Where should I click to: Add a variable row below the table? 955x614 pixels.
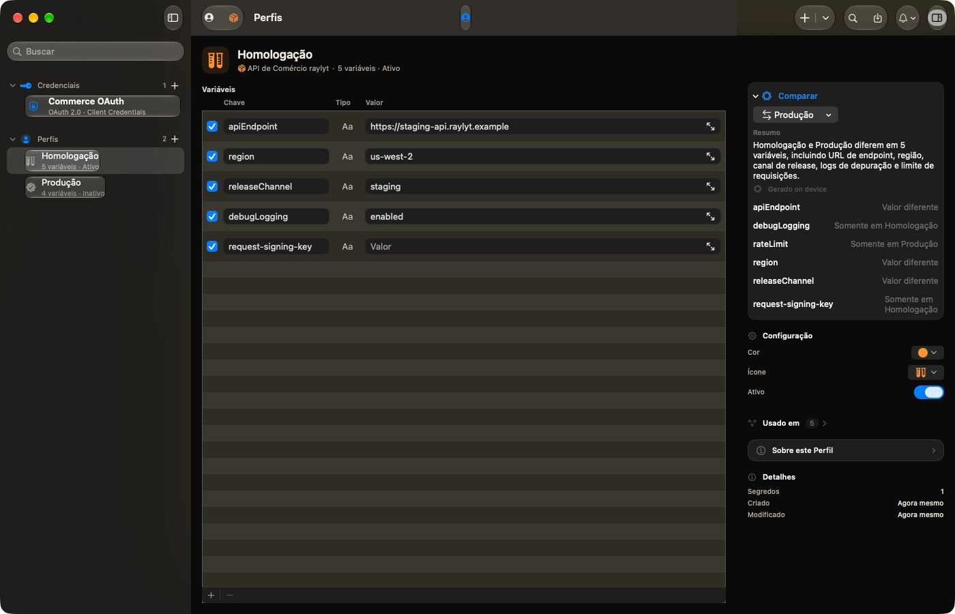[x=211, y=596]
